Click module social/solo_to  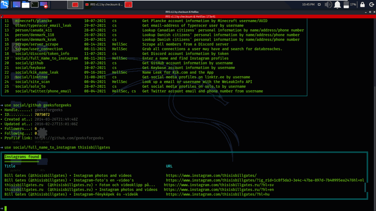pyautogui.click(x=30, y=87)
